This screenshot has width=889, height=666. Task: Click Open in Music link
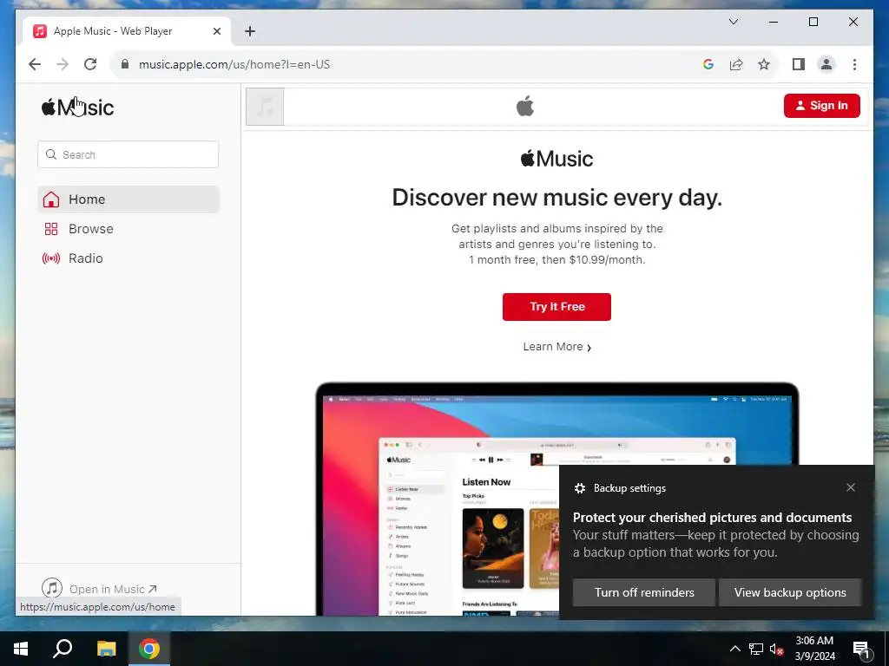click(112, 589)
